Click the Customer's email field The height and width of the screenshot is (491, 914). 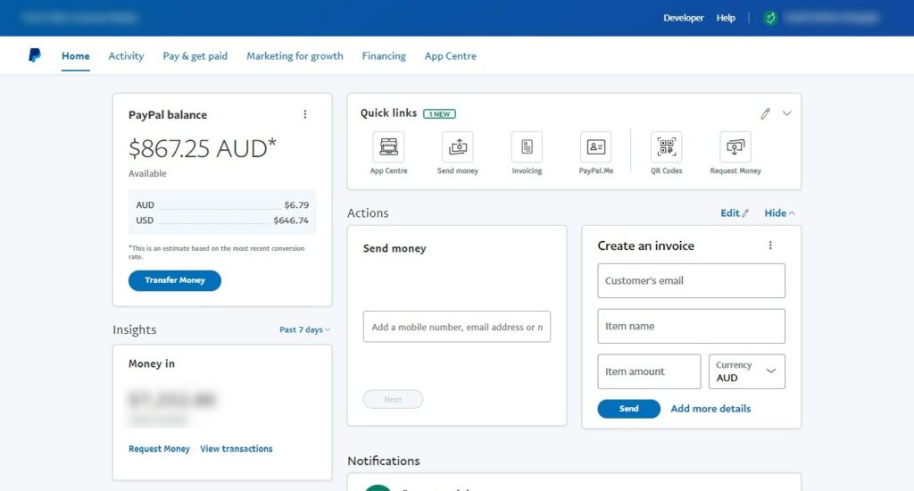tap(692, 280)
